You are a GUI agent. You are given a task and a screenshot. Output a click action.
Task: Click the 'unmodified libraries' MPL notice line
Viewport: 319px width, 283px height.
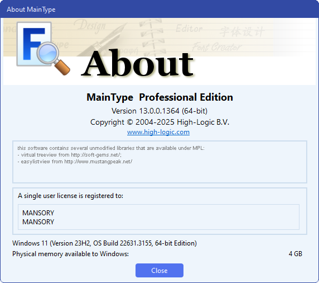tap(111, 148)
